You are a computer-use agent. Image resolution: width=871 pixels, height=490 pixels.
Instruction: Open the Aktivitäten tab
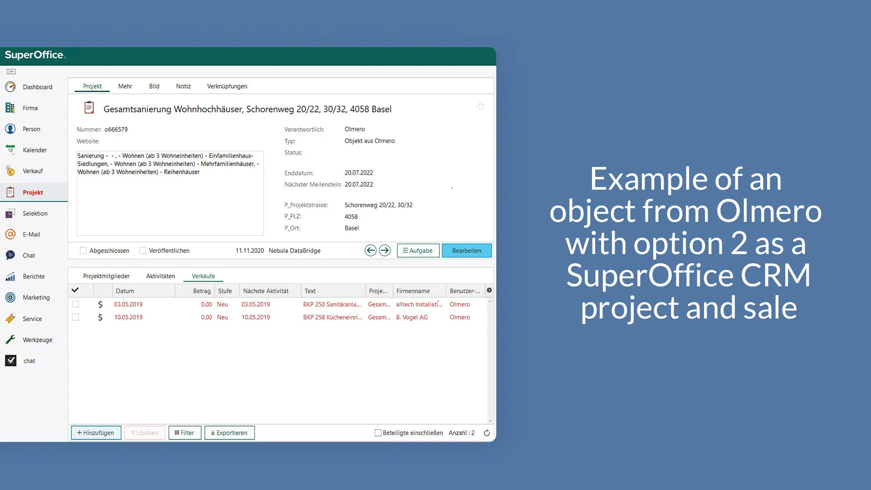(x=160, y=276)
